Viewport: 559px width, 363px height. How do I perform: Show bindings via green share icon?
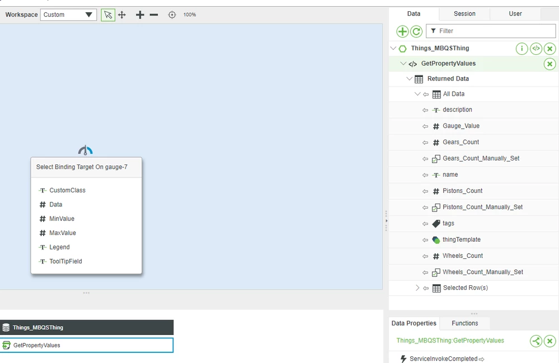pyautogui.click(x=536, y=341)
